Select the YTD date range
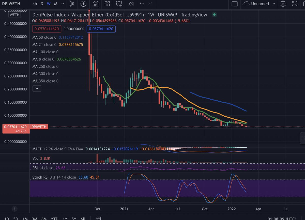Image resolution: width=305 pixels, height=220 pixels. click(x=54, y=218)
